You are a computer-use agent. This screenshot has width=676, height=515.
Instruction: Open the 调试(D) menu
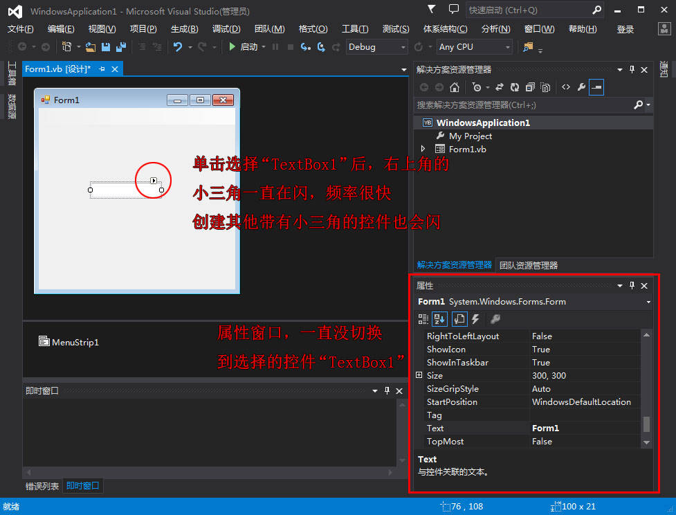[x=226, y=29]
